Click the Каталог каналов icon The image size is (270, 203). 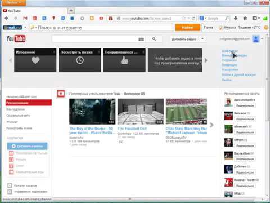click(10, 186)
